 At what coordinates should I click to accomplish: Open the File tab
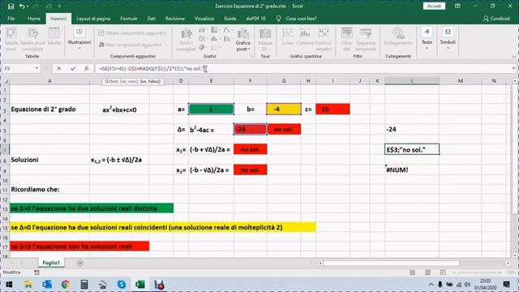[x=11, y=19]
